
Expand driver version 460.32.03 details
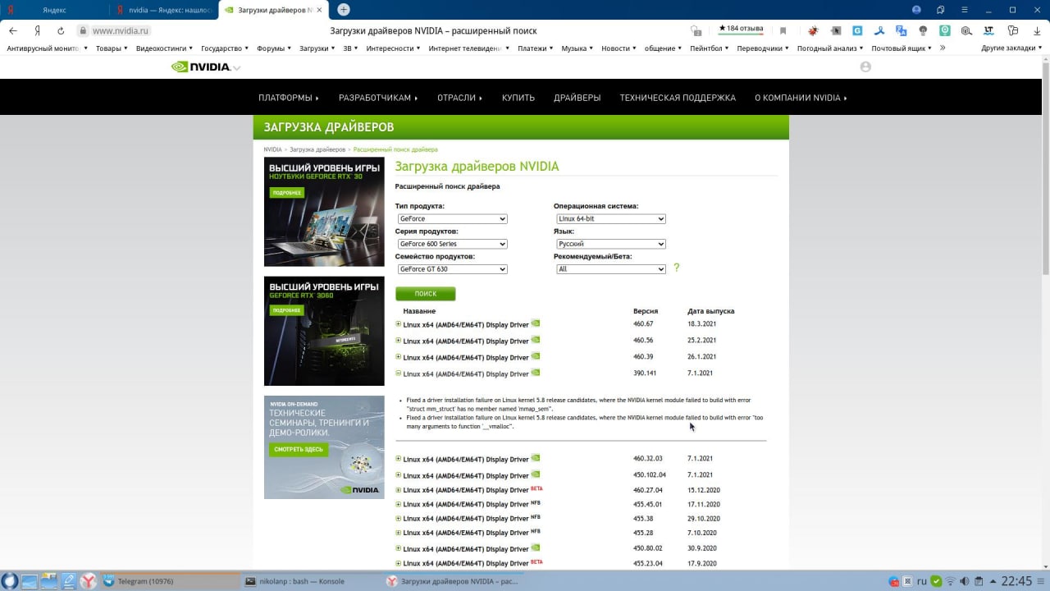399,458
